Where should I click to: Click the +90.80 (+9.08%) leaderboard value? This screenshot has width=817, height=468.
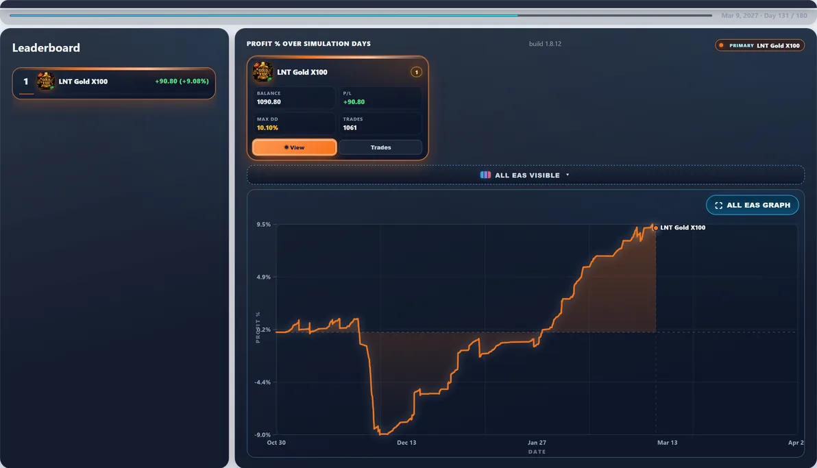[x=182, y=82]
